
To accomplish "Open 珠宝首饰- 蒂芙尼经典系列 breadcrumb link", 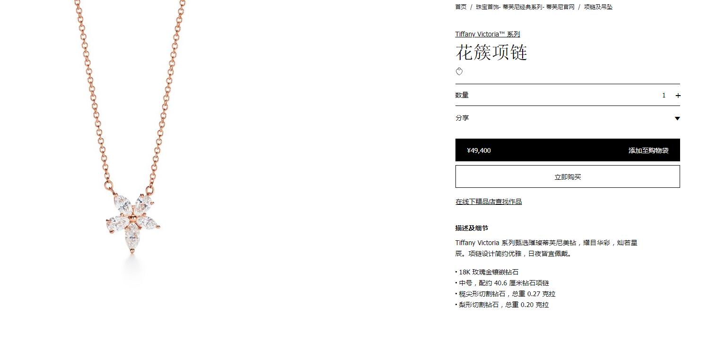I will tap(525, 7).
